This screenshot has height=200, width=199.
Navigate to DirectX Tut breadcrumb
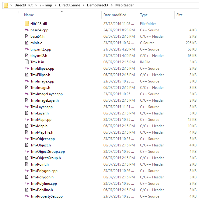tap(24, 5)
